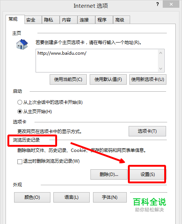Screen dimensions: 182x224
Task: Click 设置(S) under browsing history
Action: click(x=147, y=174)
